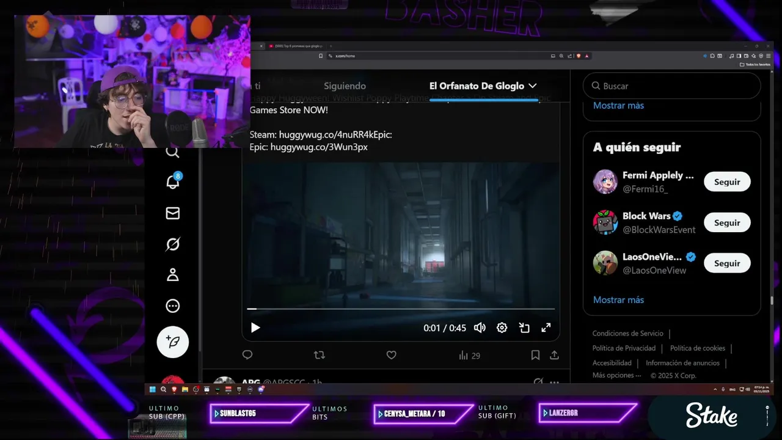782x440 pixels.
Task: Follow LaosOneView
Action: coord(727,263)
